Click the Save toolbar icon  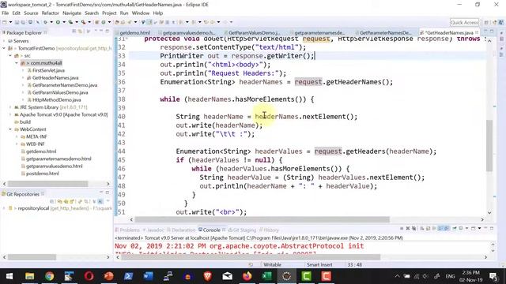coord(17,22)
